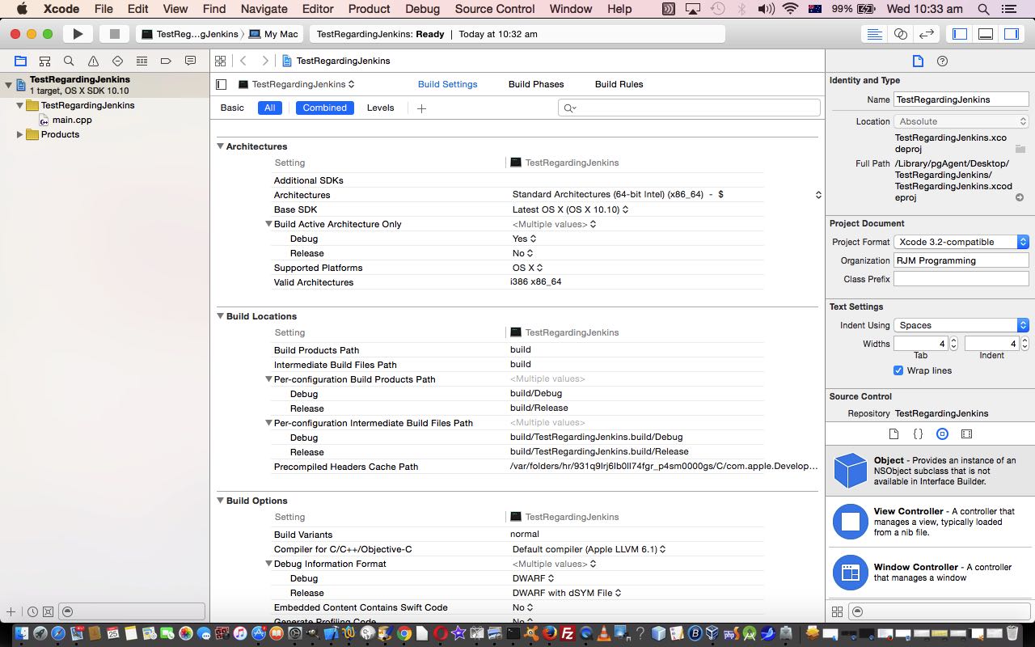Viewport: 1035px width, 647px height.
Task: Show the File inspector
Action: click(918, 61)
